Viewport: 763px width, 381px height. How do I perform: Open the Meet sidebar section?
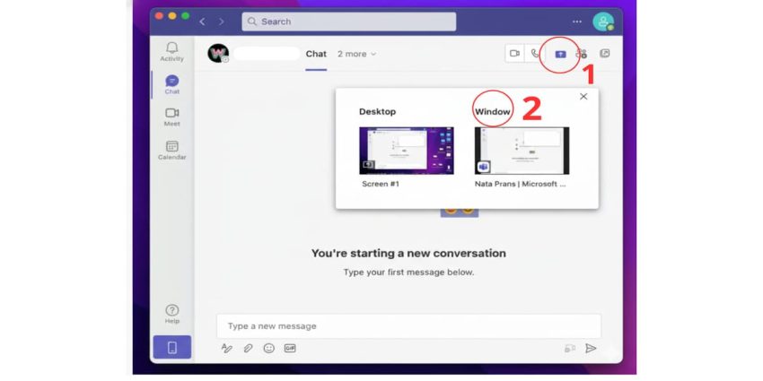coord(171,117)
